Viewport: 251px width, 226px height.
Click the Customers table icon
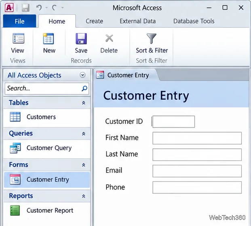15,117
